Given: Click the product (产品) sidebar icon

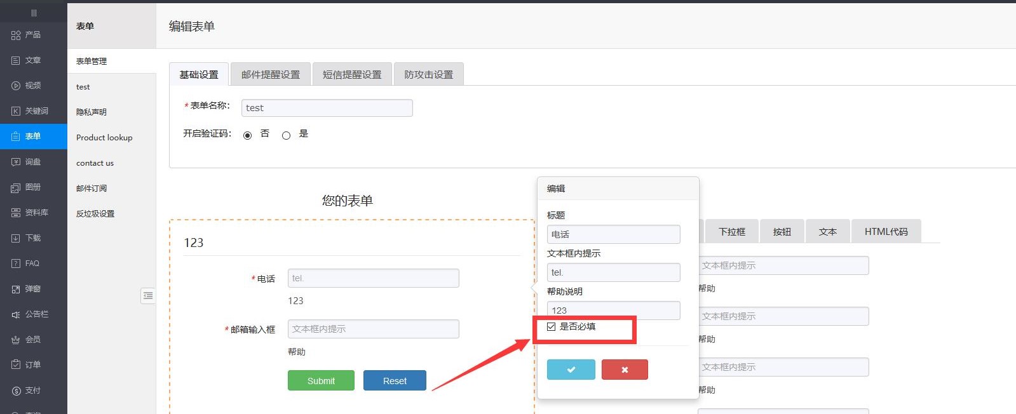Looking at the screenshot, I should [16, 35].
